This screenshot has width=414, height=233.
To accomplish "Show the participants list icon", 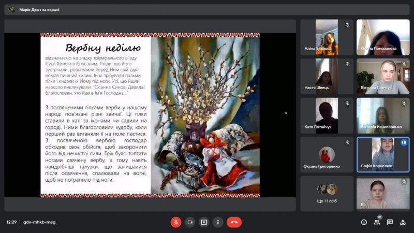I will (x=377, y=223).
